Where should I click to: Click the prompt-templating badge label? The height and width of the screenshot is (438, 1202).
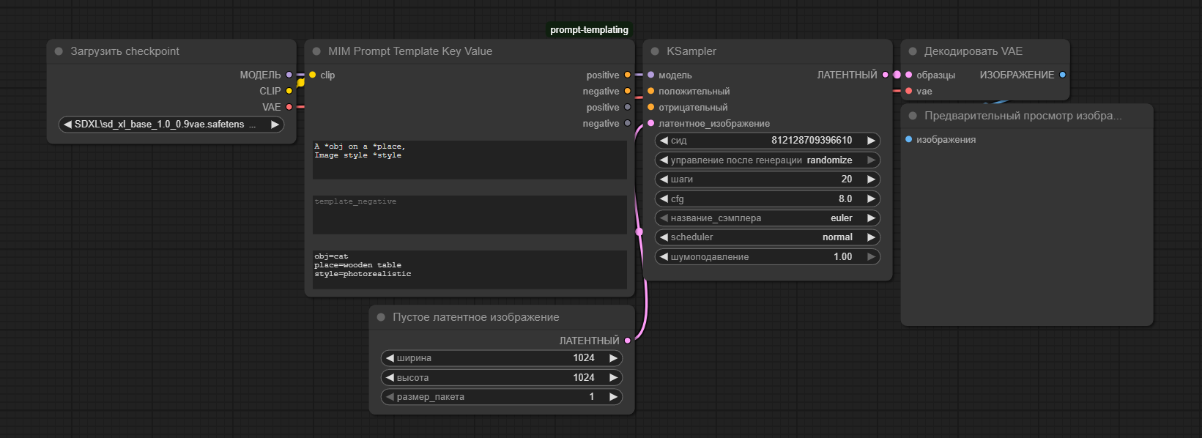[x=590, y=30]
